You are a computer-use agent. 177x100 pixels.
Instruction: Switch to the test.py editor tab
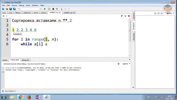(x=44, y=13)
